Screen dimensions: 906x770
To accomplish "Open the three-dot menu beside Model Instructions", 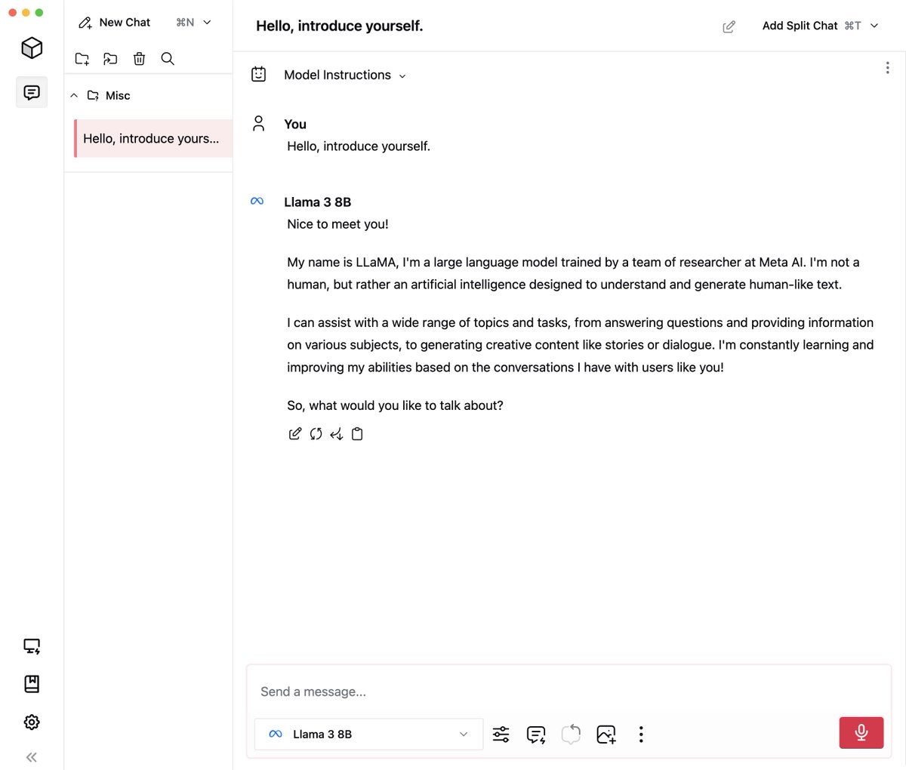I will click(x=887, y=68).
